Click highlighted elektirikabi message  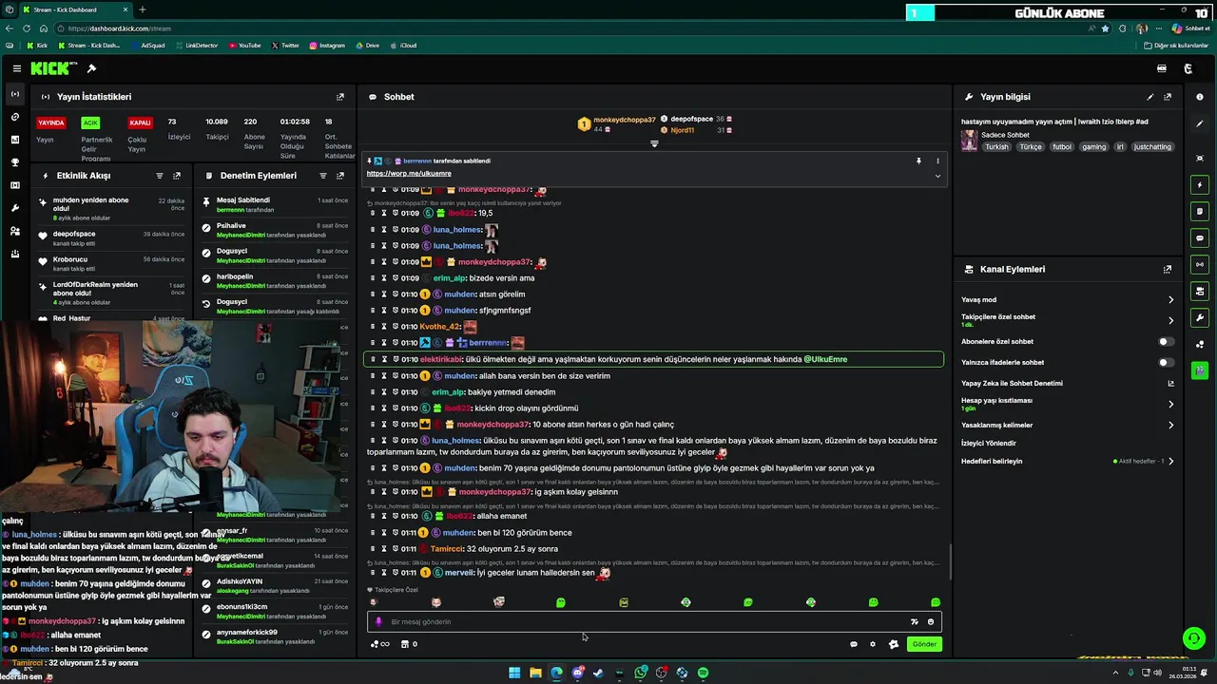(654, 360)
